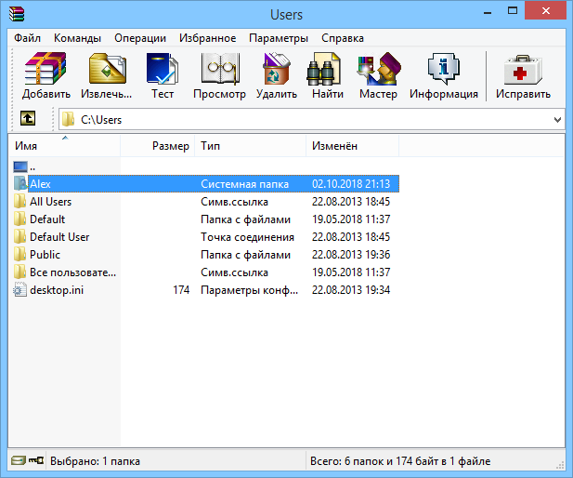Click the parent directory ".." entry
Image resolution: width=573 pixels, height=478 pixels.
[x=33, y=166]
